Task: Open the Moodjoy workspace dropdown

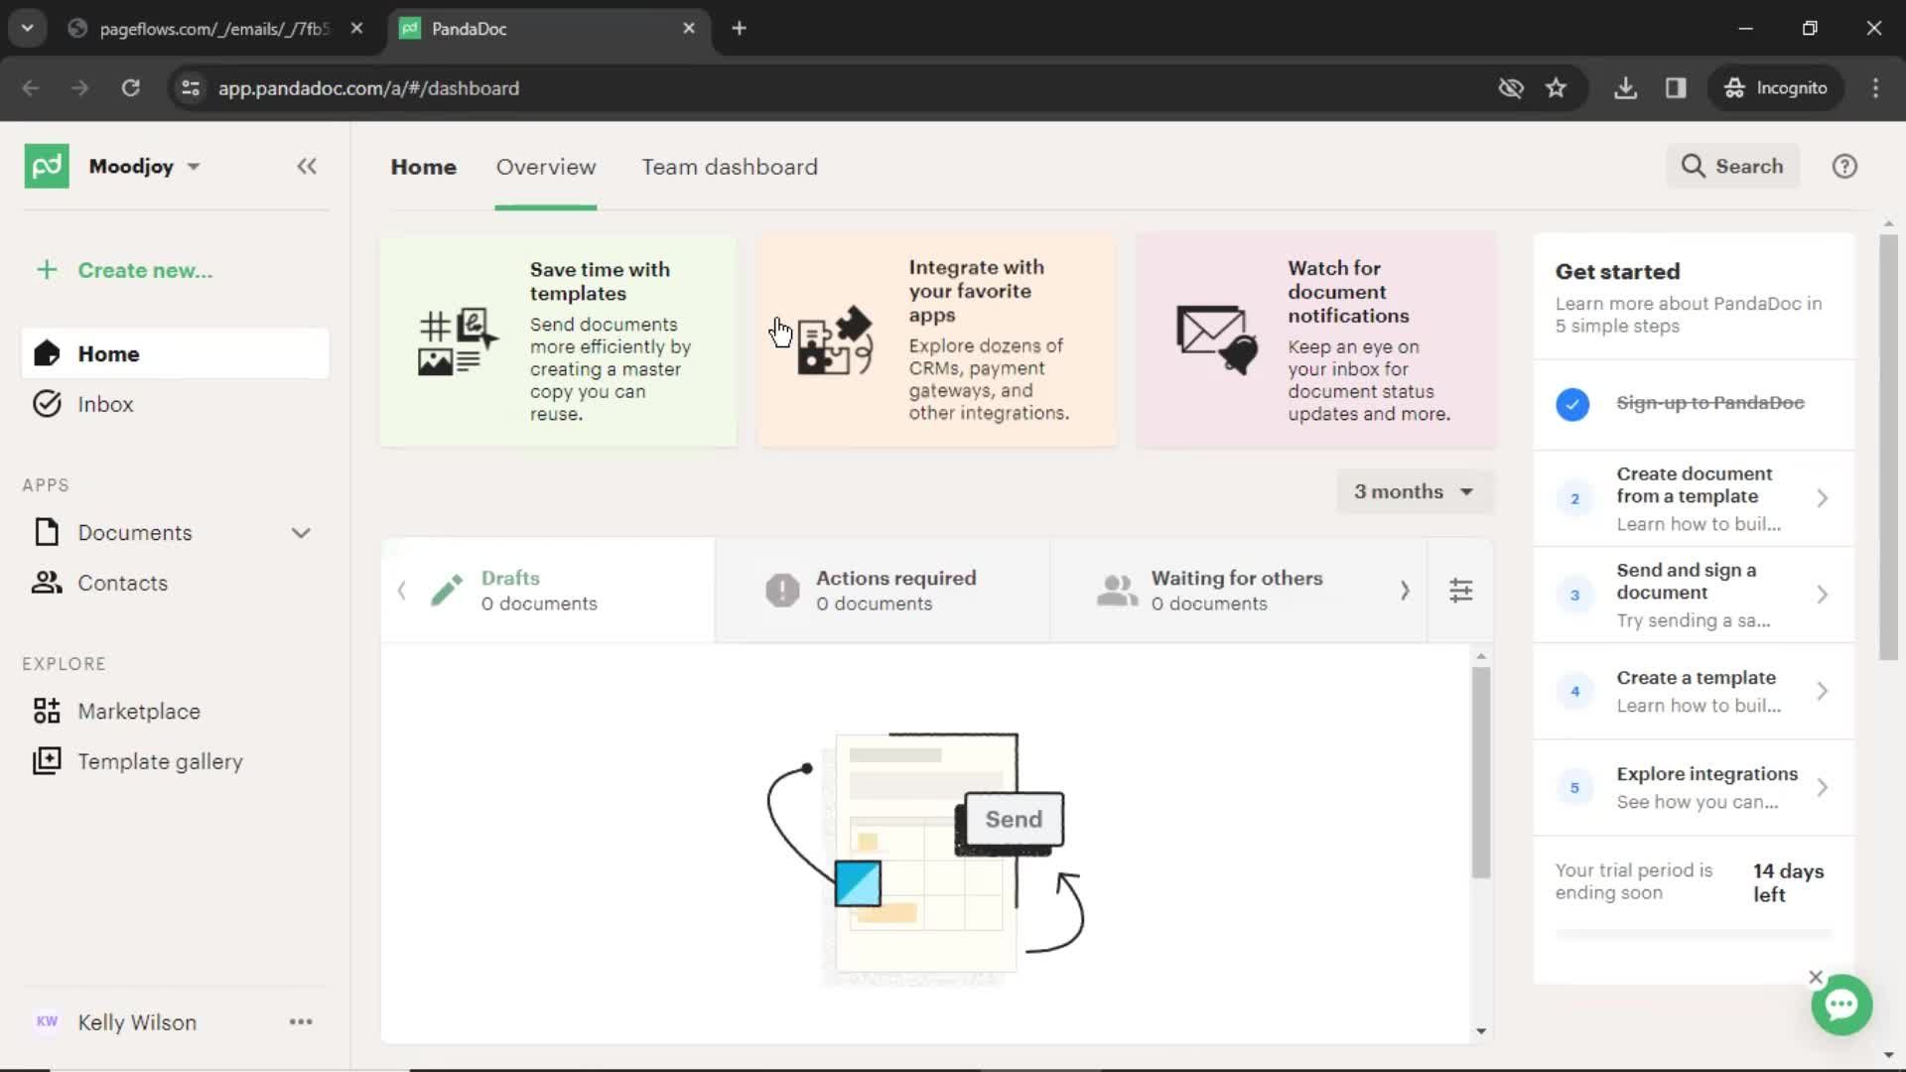Action: pyautogui.click(x=145, y=166)
